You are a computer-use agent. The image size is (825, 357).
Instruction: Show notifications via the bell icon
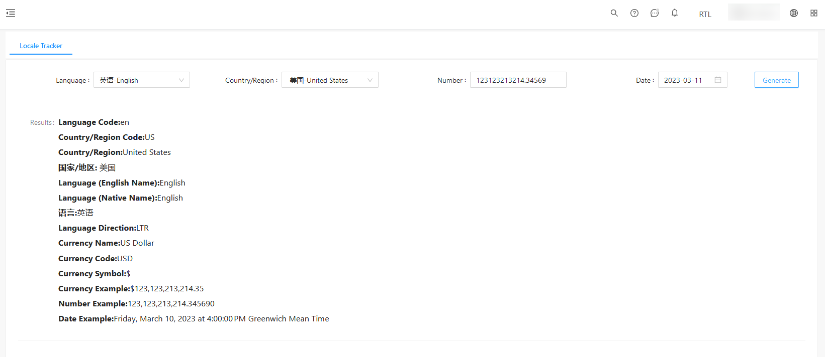(675, 13)
